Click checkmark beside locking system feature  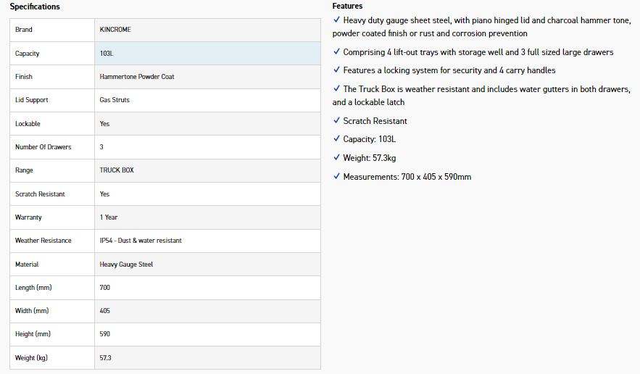click(336, 70)
